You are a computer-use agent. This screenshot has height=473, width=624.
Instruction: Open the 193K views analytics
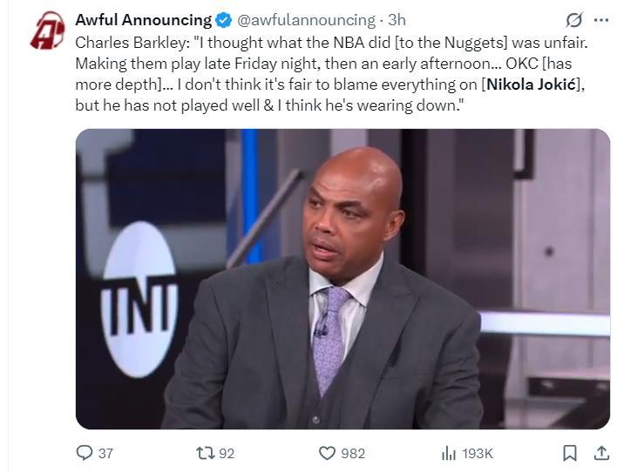[x=477, y=453]
